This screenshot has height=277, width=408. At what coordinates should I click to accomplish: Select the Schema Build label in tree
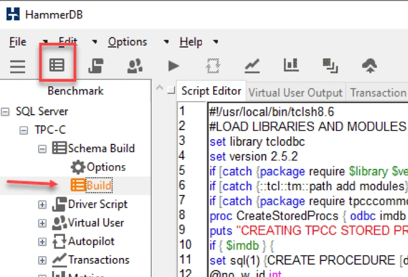click(101, 148)
